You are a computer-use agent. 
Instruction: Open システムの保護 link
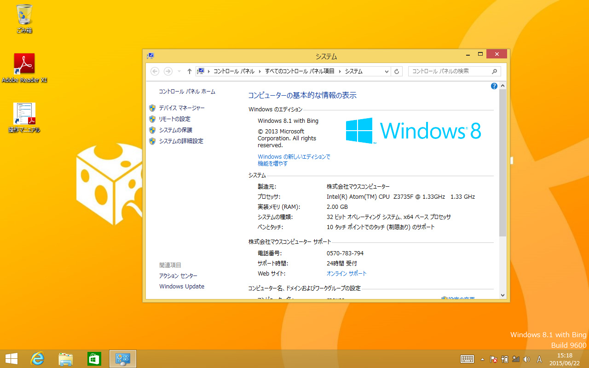tap(175, 130)
